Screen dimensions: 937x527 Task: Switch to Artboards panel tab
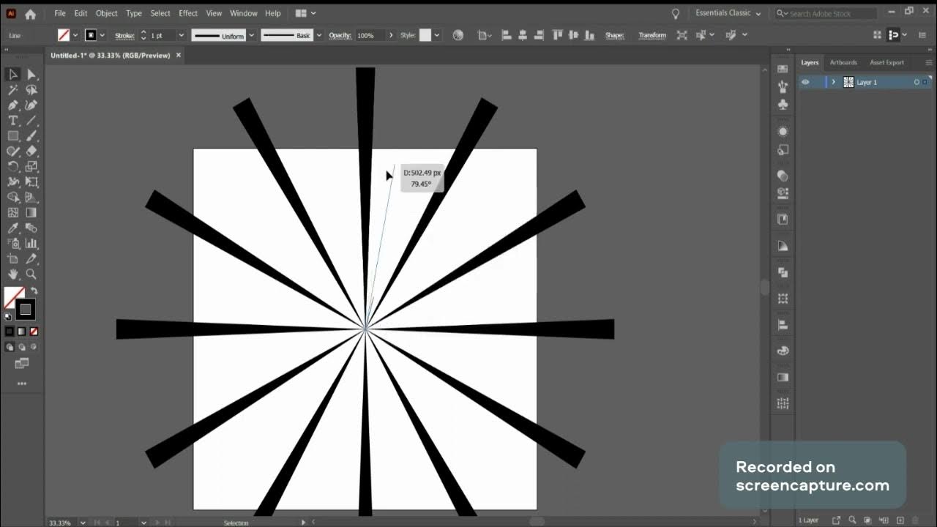click(x=843, y=62)
